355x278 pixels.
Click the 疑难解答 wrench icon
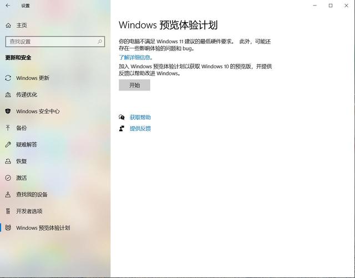coord(8,145)
